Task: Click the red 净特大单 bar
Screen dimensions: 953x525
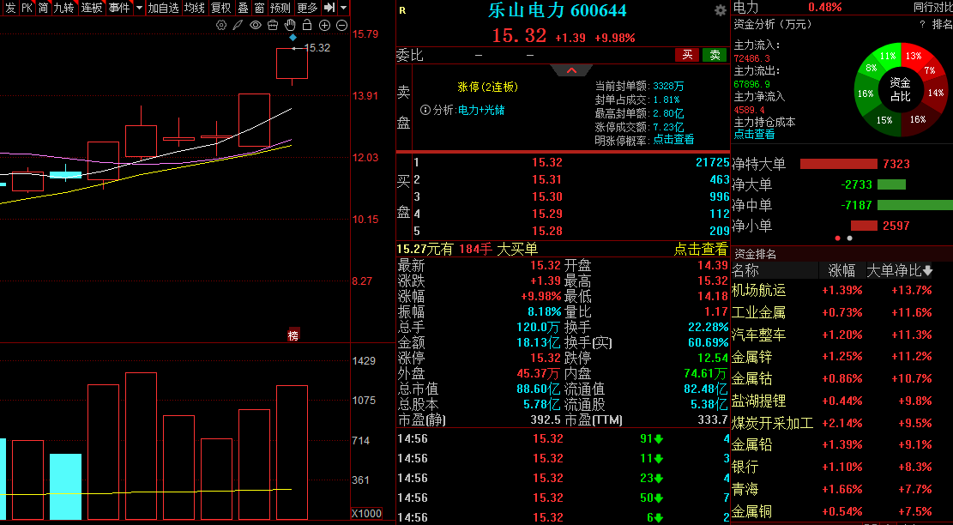Action: pyautogui.click(x=838, y=164)
